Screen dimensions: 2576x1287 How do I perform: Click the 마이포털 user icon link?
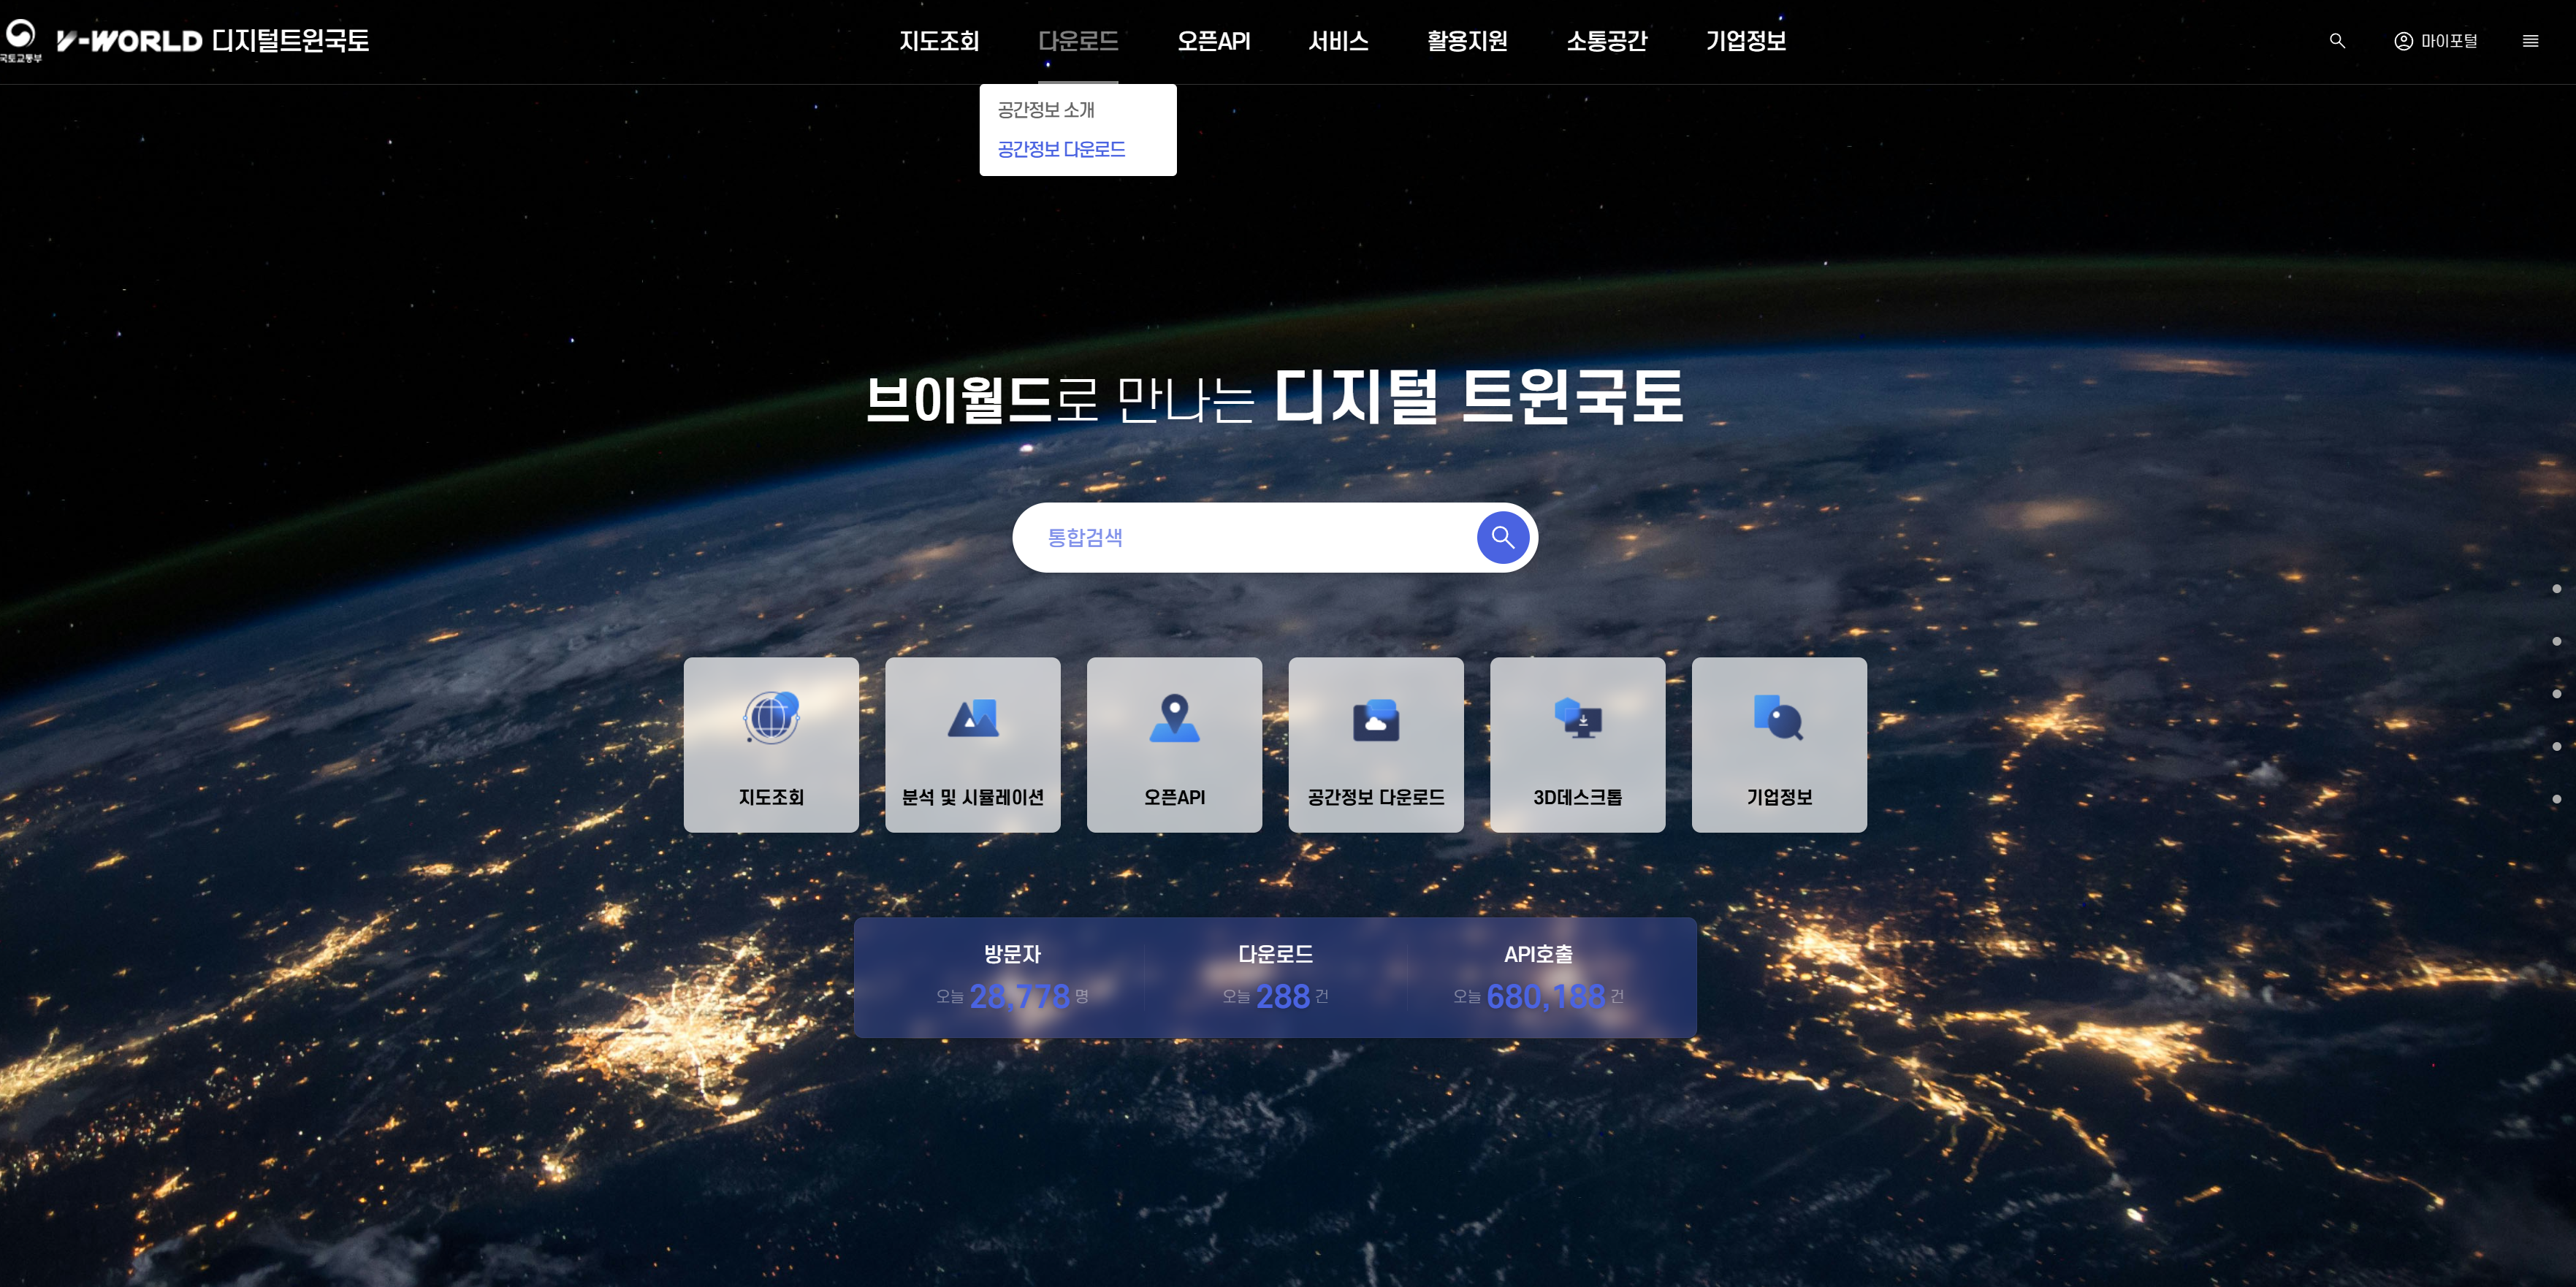click(x=2435, y=41)
